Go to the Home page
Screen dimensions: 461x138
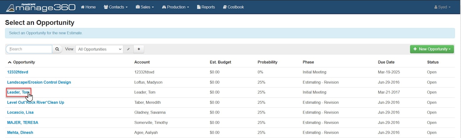[x=88, y=7]
